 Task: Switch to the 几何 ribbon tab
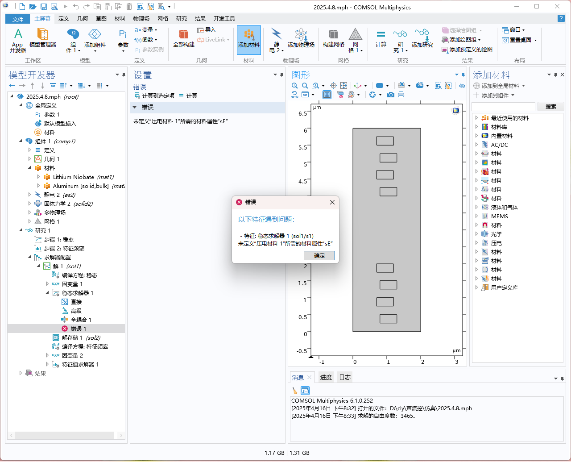tap(83, 18)
